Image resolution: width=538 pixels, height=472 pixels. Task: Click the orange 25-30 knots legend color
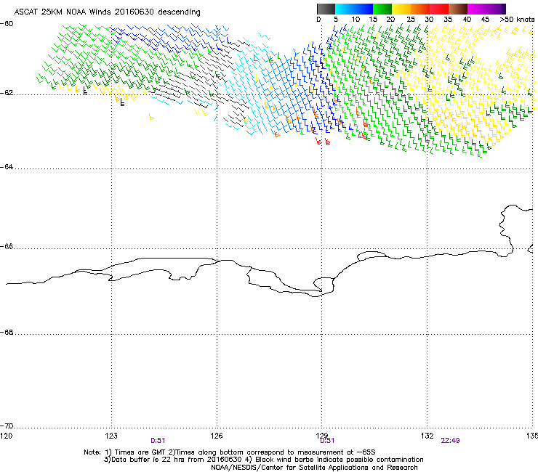pos(420,9)
